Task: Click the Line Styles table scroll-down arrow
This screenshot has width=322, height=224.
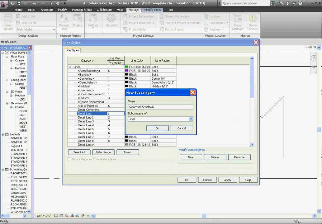Action: (x=252, y=145)
